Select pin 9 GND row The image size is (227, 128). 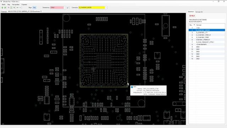(207, 47)
